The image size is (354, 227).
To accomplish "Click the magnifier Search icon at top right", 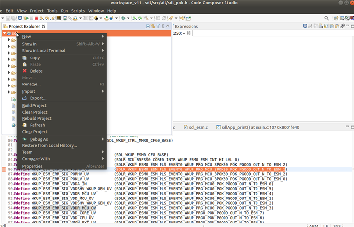I will (x=327, y=18).
